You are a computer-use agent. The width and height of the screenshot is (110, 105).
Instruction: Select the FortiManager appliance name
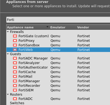click(29, 81)
